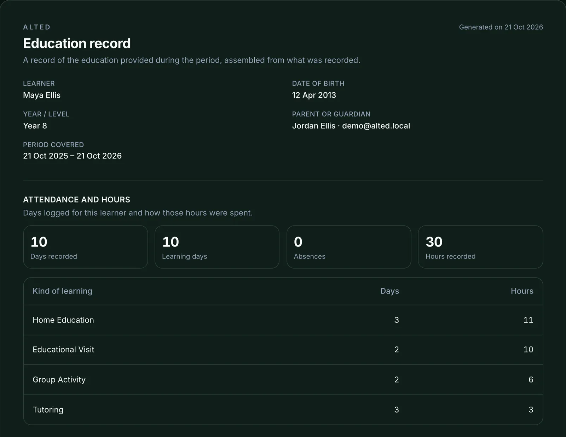The height and width of the screenshot is (437, 566).
Task: Click the date of birth 12 Apr 2013
Action: [x=314, y=95]
